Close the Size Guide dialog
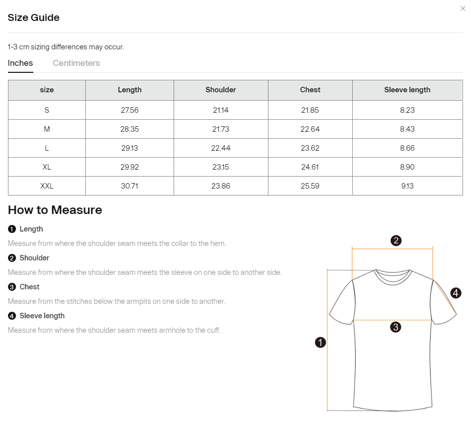 tap(463, 8)
